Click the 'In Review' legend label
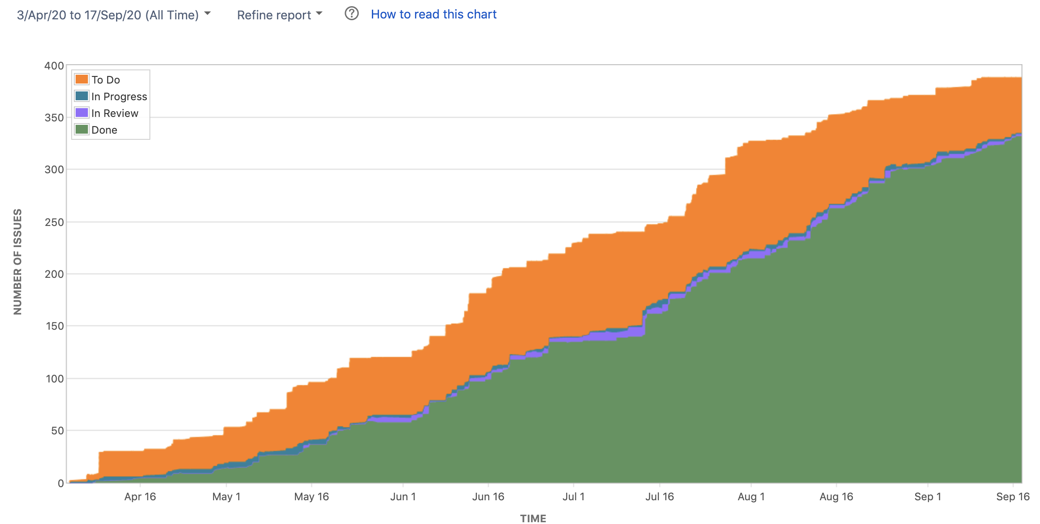1040x524 pixels. 115,113
